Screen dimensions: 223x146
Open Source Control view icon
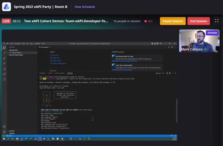4,64
